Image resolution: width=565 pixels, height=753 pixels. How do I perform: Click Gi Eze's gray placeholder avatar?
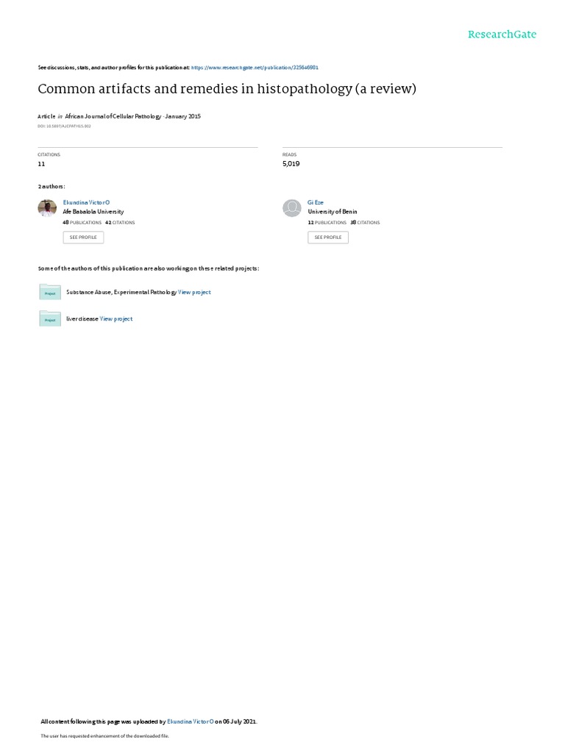click(291, 208)
